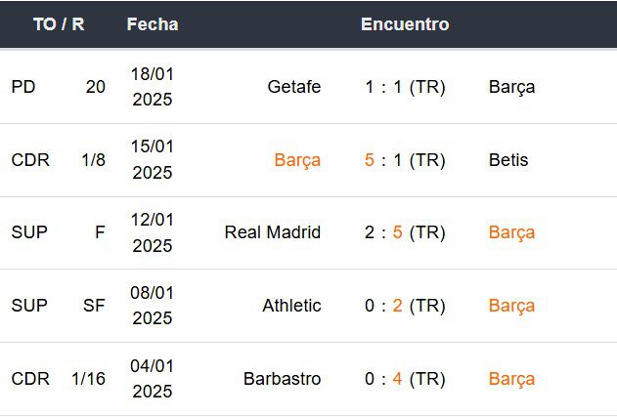The height and width of the screenshot is (417, 617).
Task: Click the 12/01 2025 date
Action: coord(152,232)
